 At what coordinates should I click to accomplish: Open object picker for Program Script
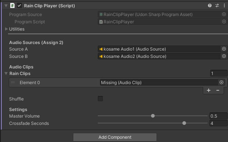point(224,22)
